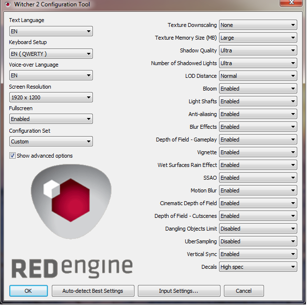Viewport: 308px width, 306px height.
Task: Open Wet Surfaces Rain Effect dropdown
Action: point(258,165)
